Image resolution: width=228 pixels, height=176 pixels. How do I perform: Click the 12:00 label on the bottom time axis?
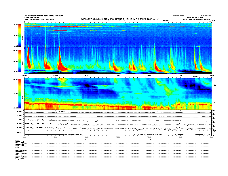(118, 137)
